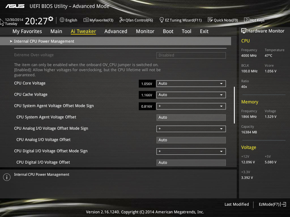Click the 20:27 clock display
This screenshot has width=290, height=217.
click(36, 21)
